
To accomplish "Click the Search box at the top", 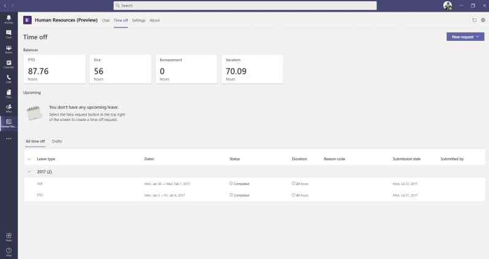I will pos(245,5).
